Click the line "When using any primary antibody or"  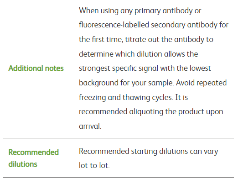point(140,11)
